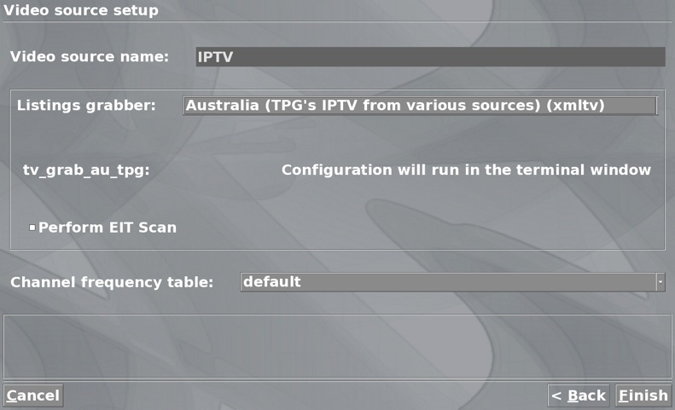The height and width of the screenshot is (410, 675).
Task: Click the Australia TPG IPTV xmltv grabber entry
Action: tap(395, 106)
